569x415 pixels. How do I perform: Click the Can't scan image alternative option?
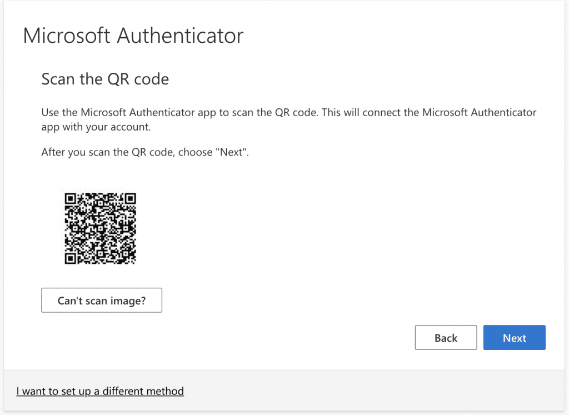point(101,300)
